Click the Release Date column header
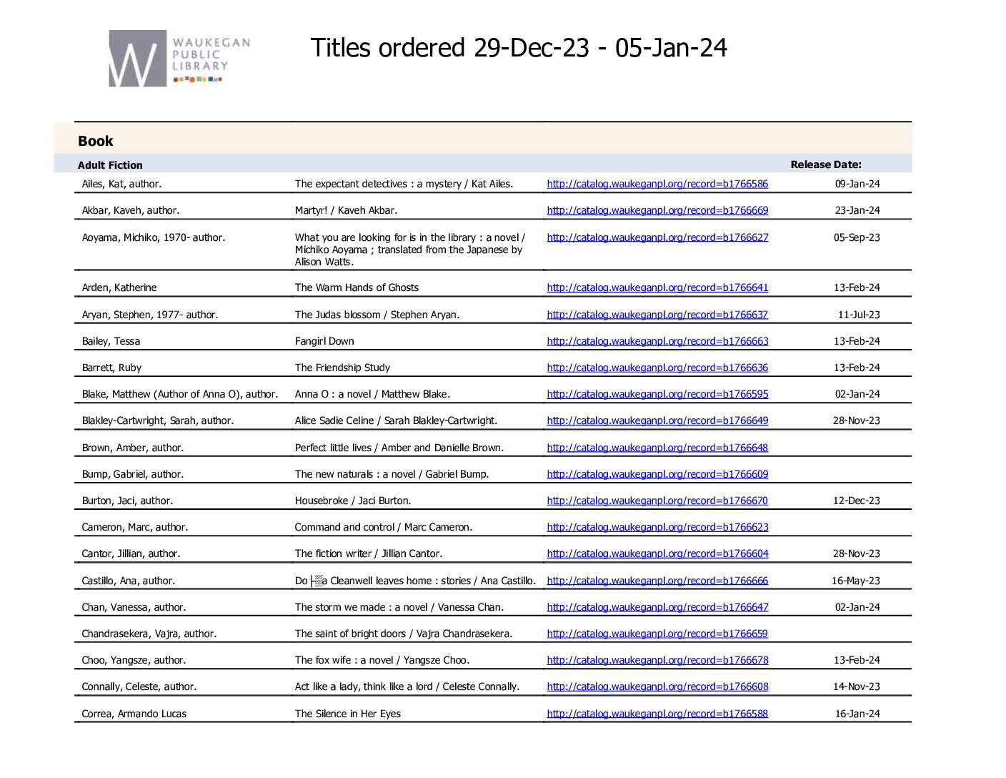Viewport: 1006px width, 778px height. (x=826, y=164)
